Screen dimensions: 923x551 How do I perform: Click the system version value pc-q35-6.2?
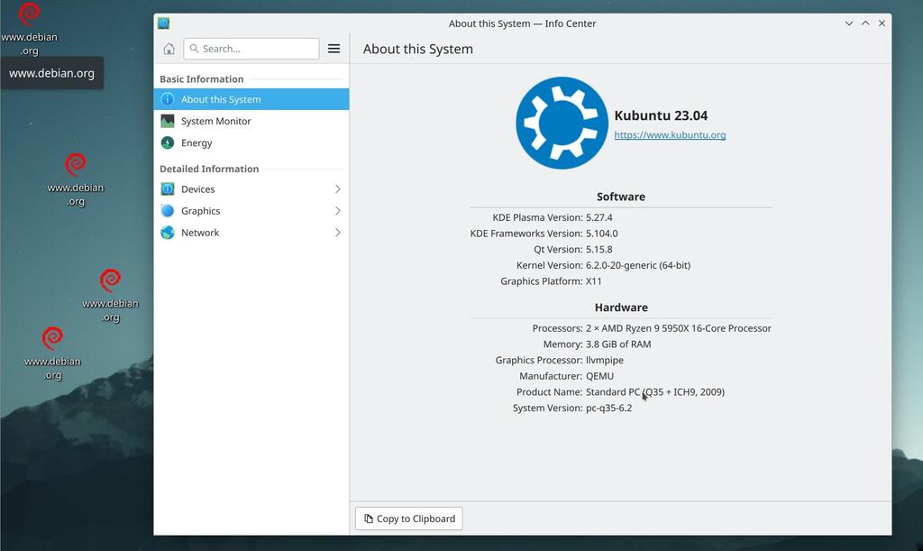pyautogui.click(x=608, y=408)
